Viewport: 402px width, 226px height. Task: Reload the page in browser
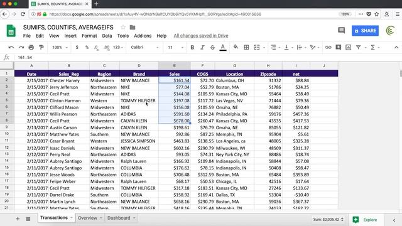pyautogui.click(x=23, y=14)
